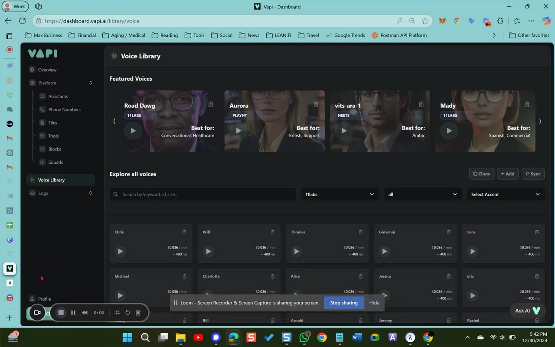Play the Chris voice sample
The image size is (555, 347).
point(121,251)
